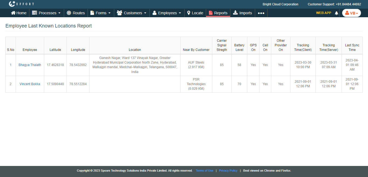Open the Employees dropdown menu
Viewport: 368px width, 177px height.
point(167,13)
